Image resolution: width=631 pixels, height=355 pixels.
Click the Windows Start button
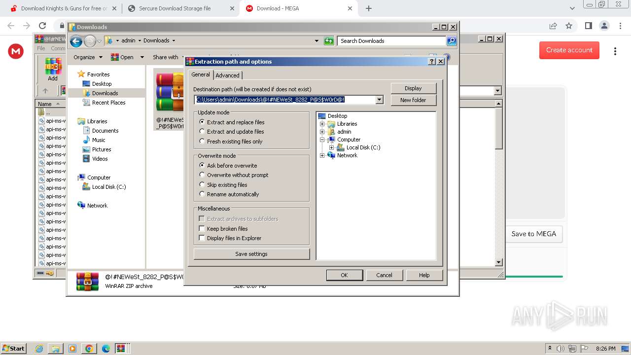pos(14,349)
